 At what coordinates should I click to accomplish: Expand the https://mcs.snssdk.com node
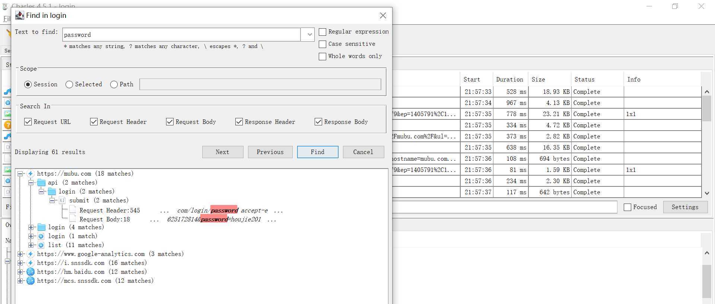(20, 281)
